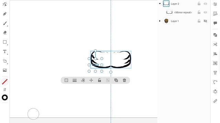Open opacity option in context bar
The width and height of the screenshot is (220, 123).
66,80
